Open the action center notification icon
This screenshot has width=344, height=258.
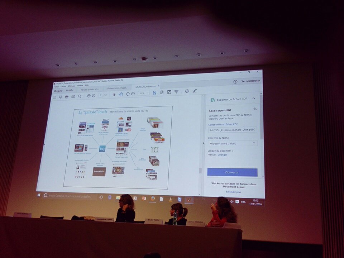pyautogui.click(x=237, y=202)
